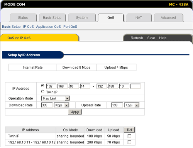The image size is (193, 148).
Task: Click the Download Rate value field 399
Action: tap(47, 105)
